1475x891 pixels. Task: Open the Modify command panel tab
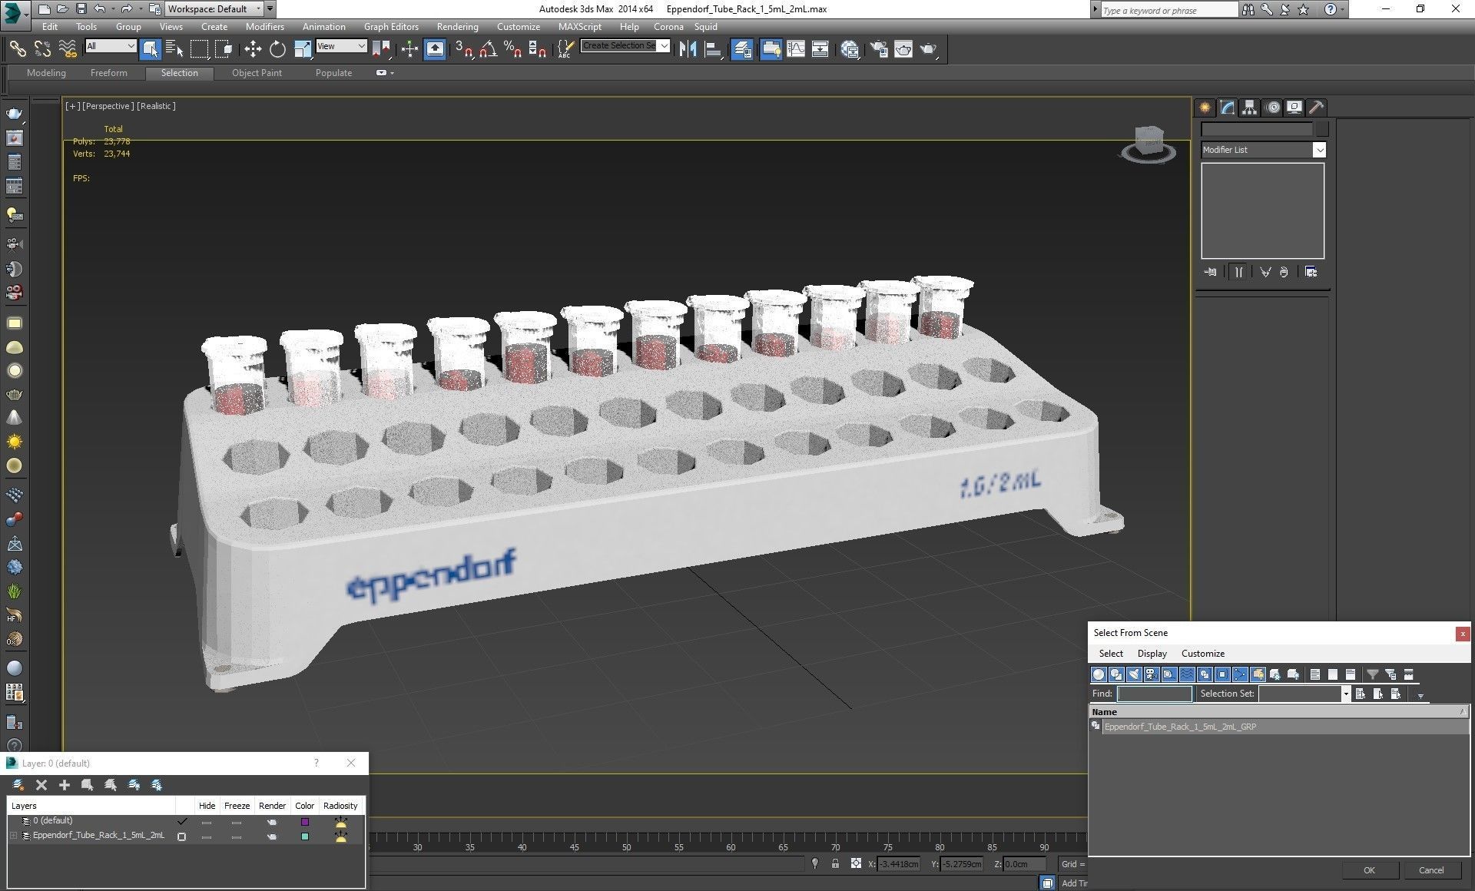1227,108
